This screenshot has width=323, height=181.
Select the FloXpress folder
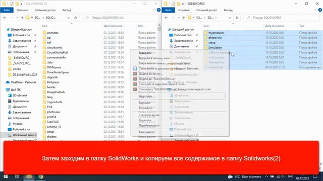coord(52,82)
